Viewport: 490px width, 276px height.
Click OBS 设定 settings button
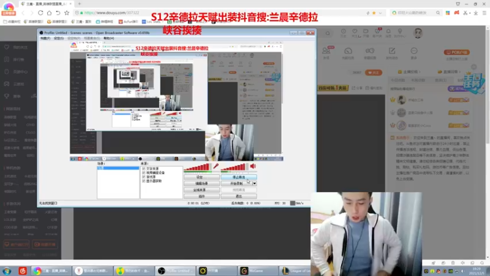coord(202,177)
